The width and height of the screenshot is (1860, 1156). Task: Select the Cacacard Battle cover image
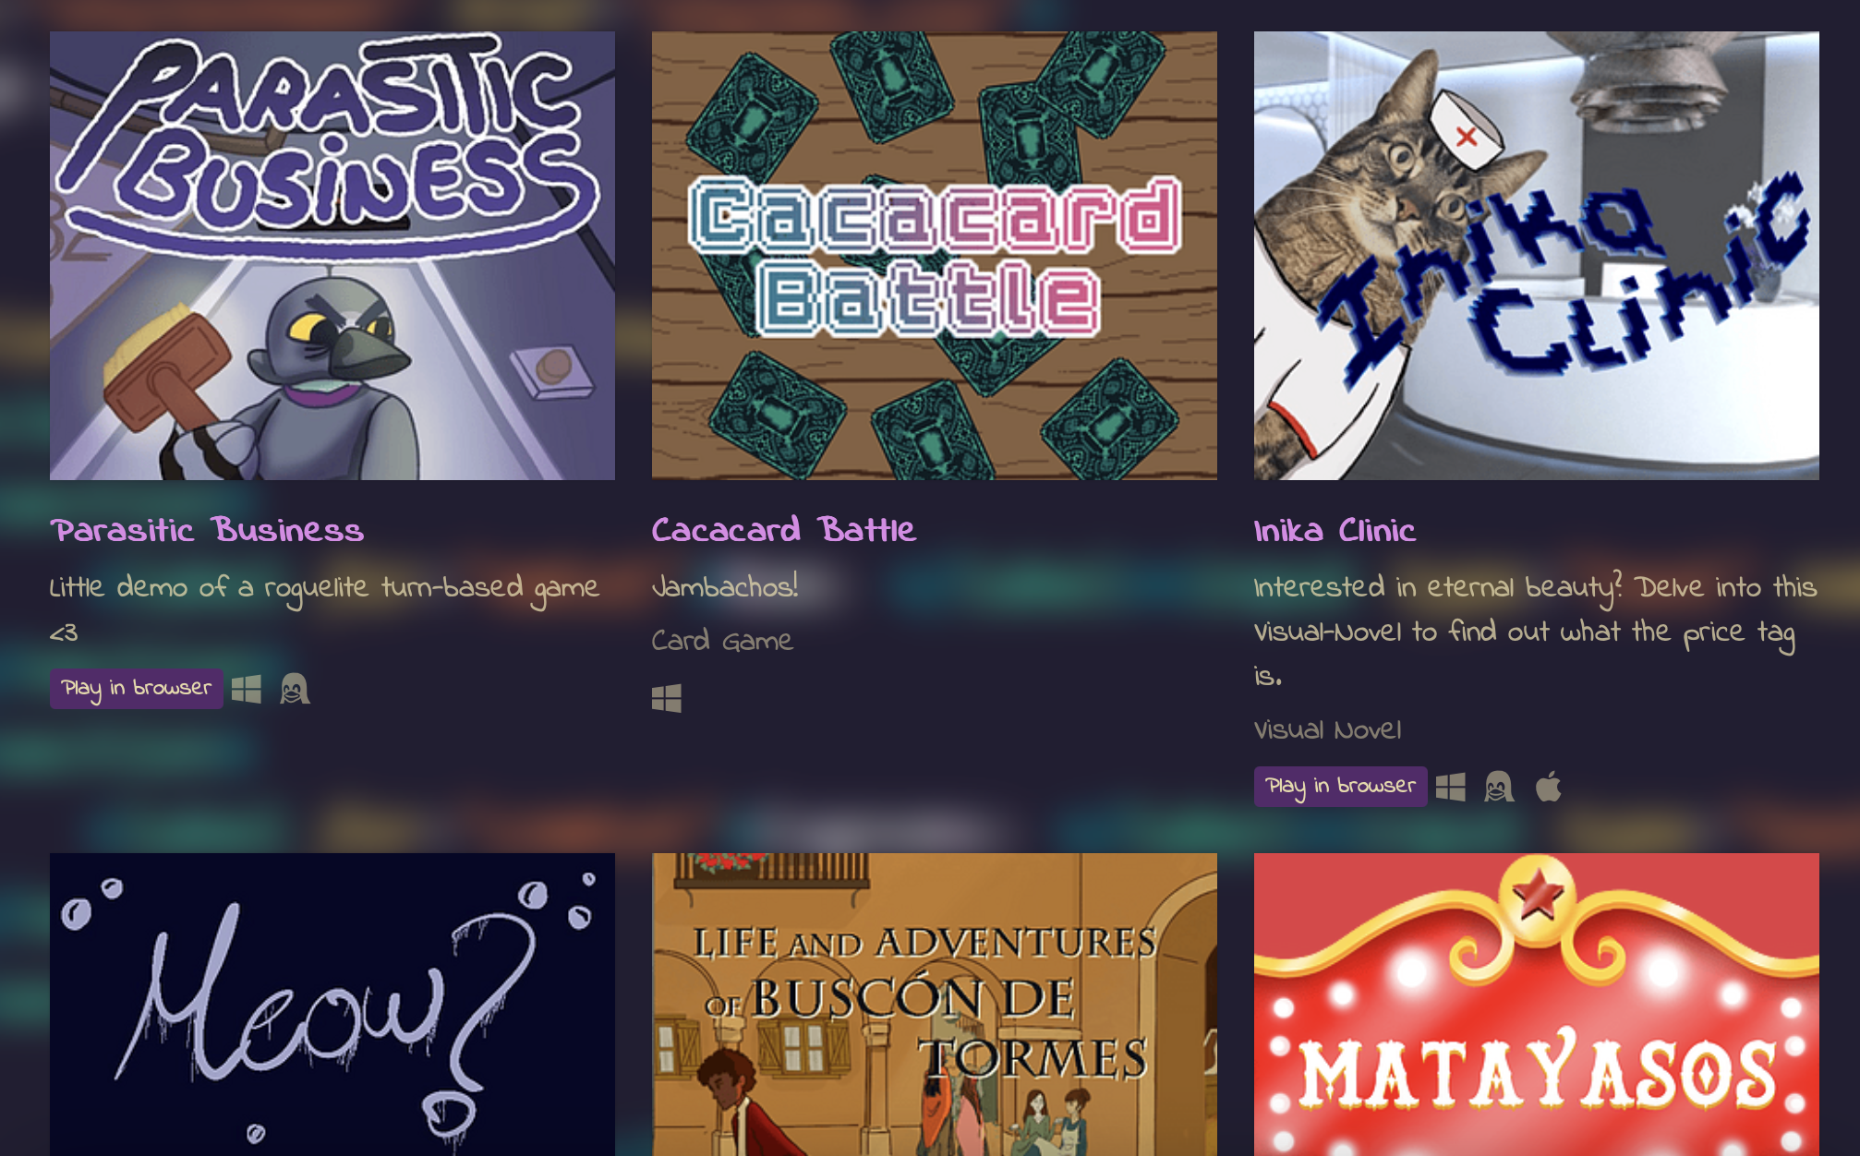click(935, 256)
